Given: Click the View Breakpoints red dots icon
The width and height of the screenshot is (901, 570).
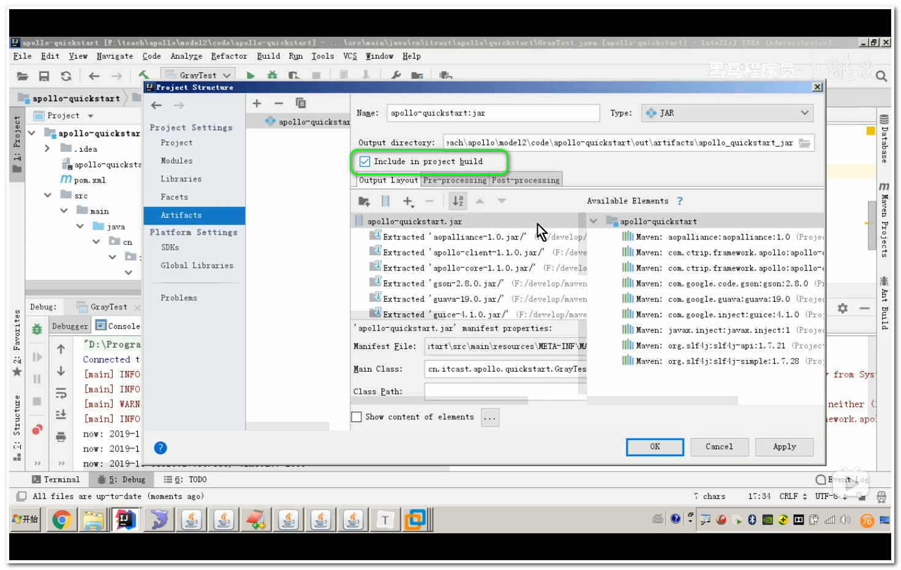Looking at the screenshot, I should pos(37,430).
